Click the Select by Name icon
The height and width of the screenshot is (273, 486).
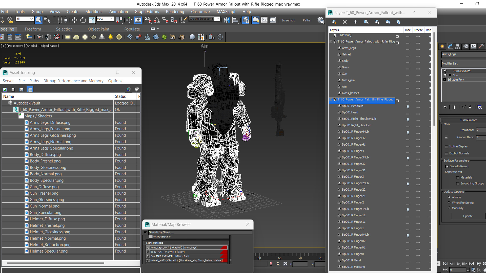pos(47,20)
